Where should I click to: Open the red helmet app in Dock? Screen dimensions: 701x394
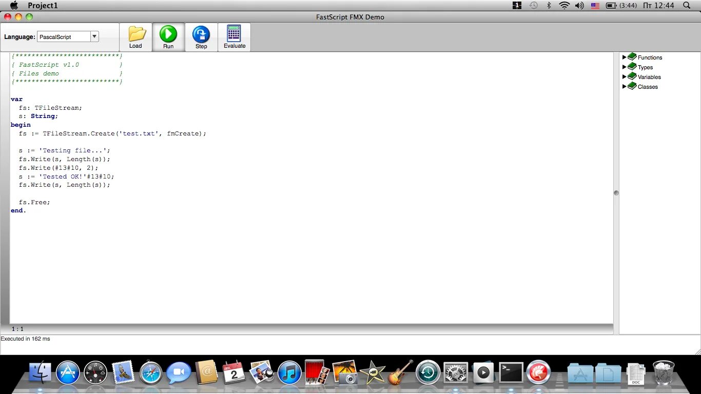(539, 372)
